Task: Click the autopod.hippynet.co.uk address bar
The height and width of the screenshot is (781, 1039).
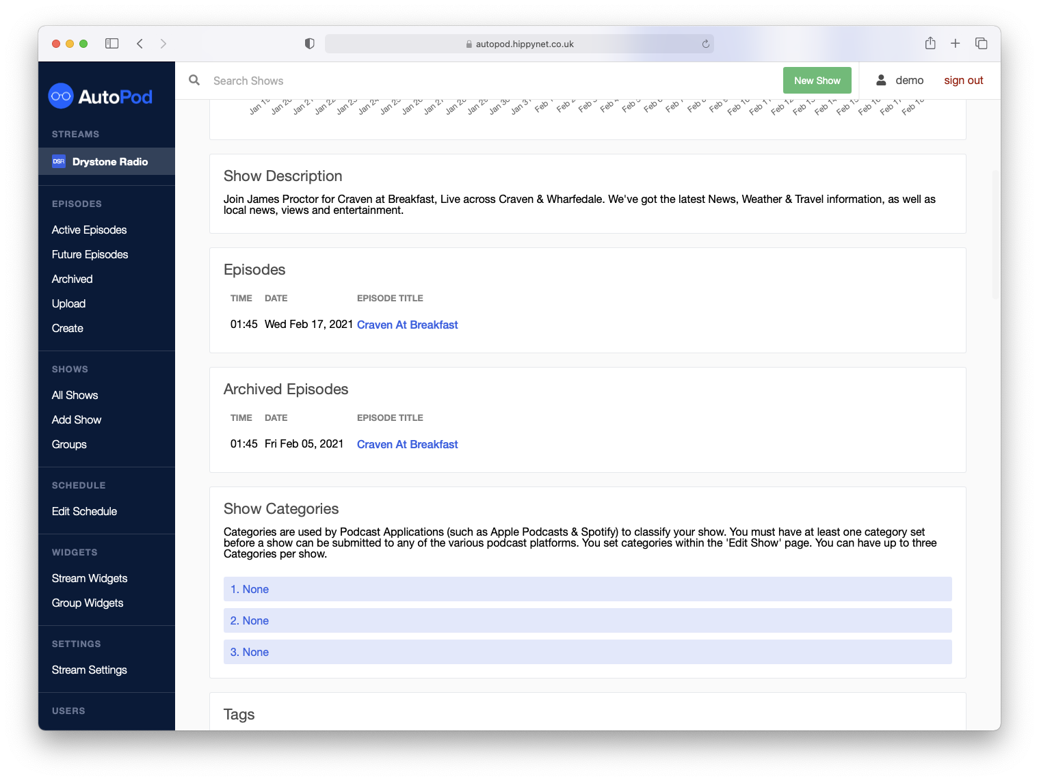Action: coord(519,44)
